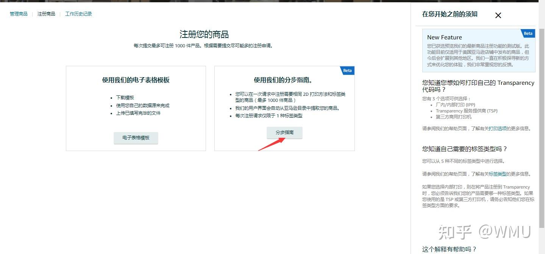Screen dimensions: 545x254
Task: Open the 工作历史记录 page
Action: point(78,14)
